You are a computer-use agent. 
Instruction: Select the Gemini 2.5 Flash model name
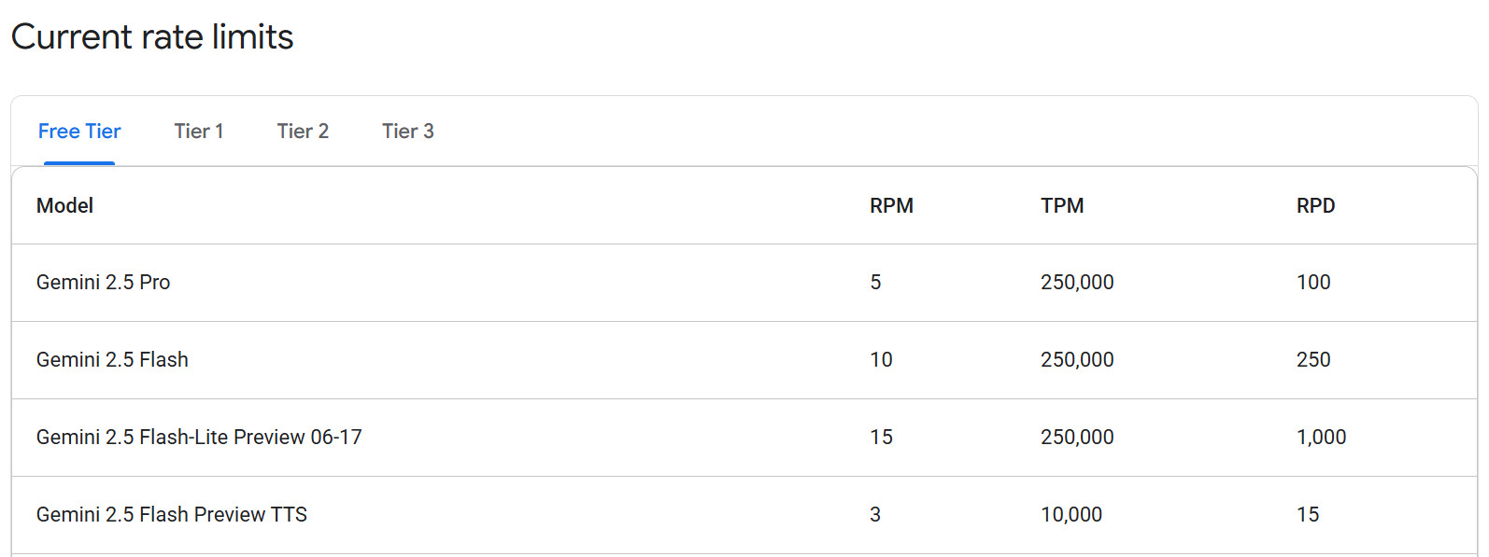tap(112, 360)
